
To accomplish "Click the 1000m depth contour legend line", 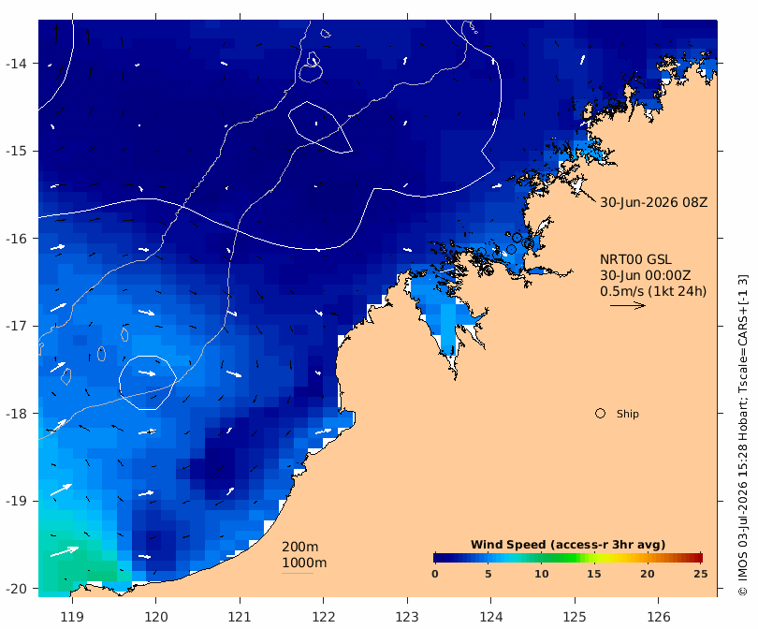I will click(x=298, y=574).
